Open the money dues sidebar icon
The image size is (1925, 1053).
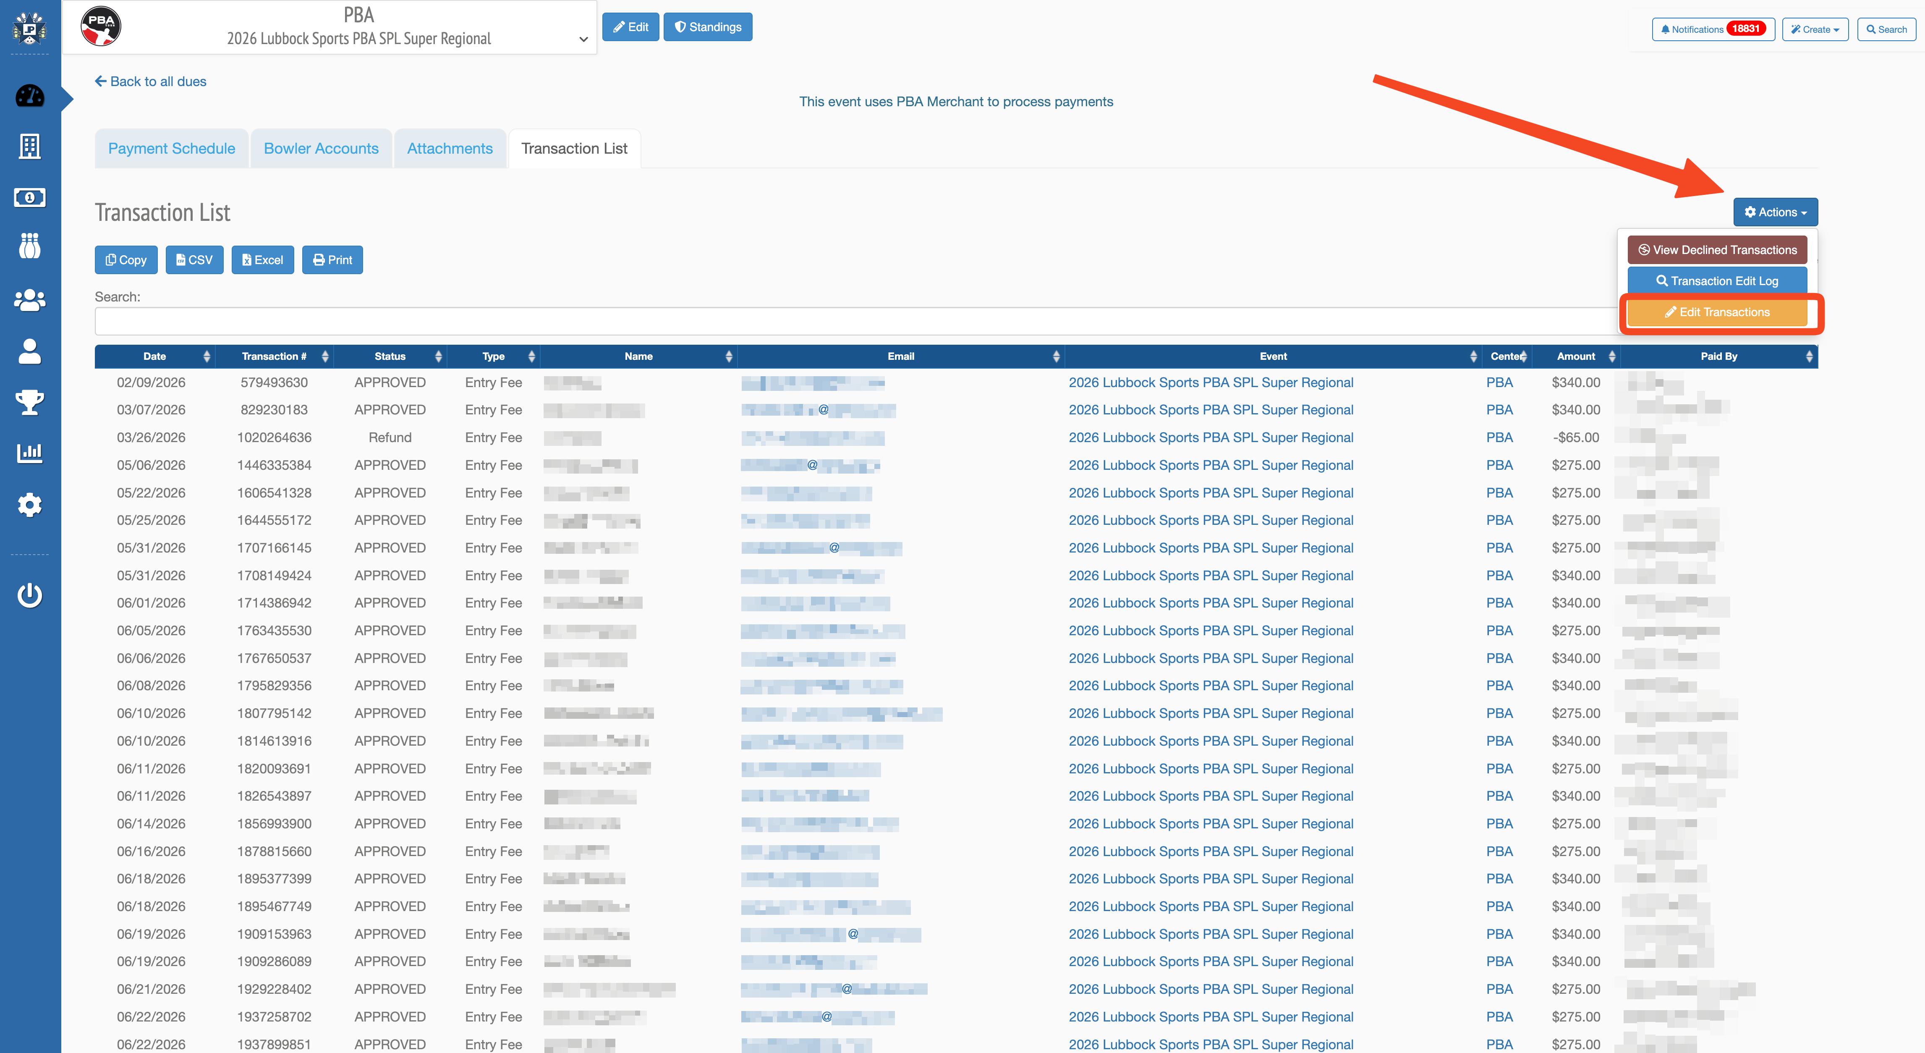click(x=30, y=197)
